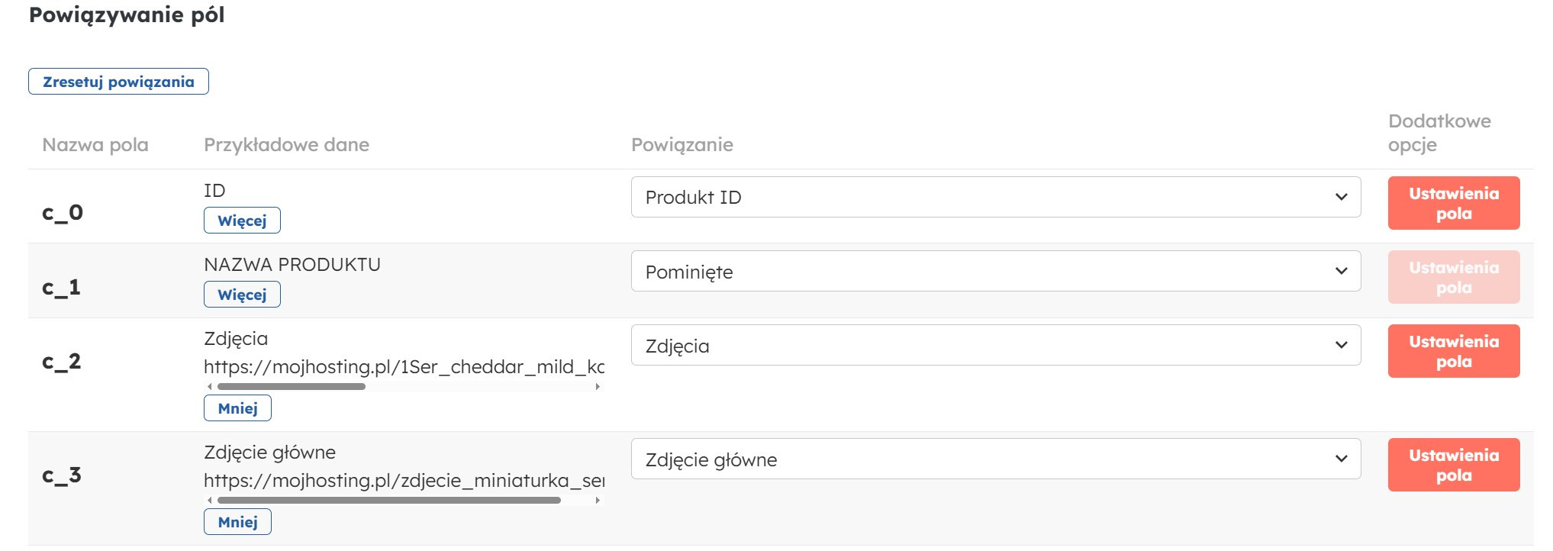1553x551 pixels.
Task: Open Ustawienia pola for the c_3 row
Action: tap(1453, 465)
